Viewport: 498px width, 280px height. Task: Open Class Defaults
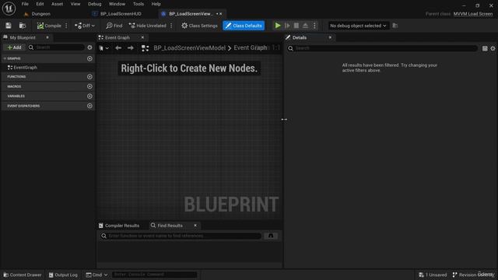(244, 26)
